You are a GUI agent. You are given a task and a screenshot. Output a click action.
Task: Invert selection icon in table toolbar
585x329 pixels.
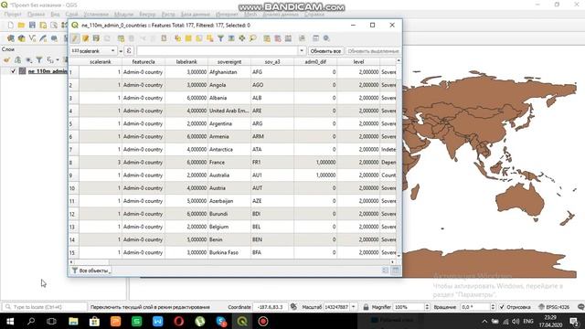click(x=199, y=38)
